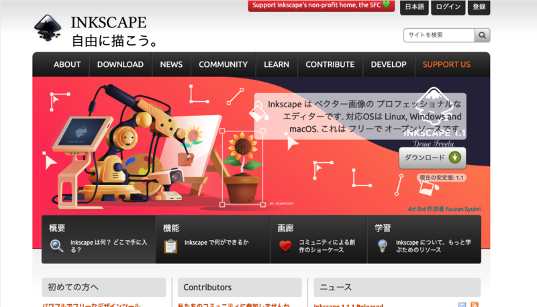
Task: Open the NEWS menu item
Action: (x=171, y=64)
